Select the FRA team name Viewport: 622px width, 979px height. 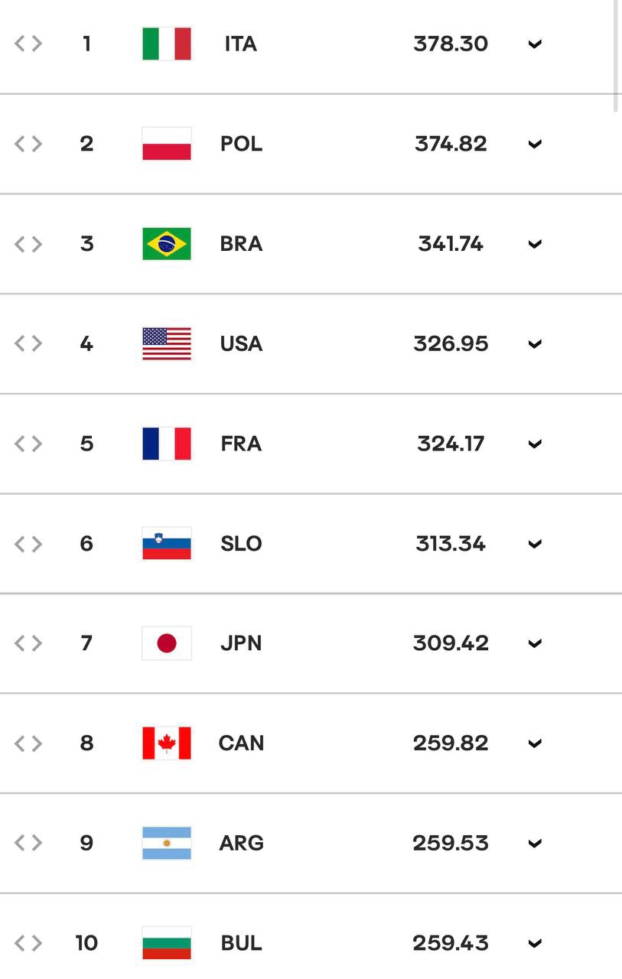click(241, 444)
